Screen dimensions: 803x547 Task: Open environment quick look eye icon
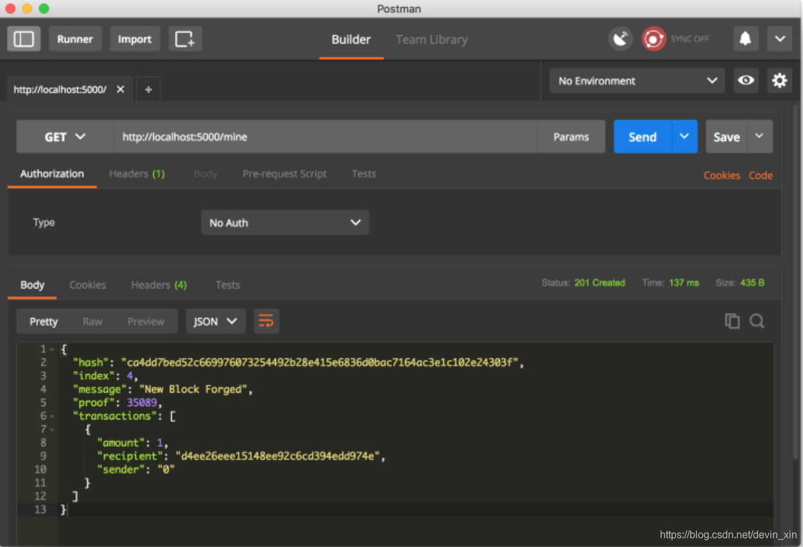746,80
